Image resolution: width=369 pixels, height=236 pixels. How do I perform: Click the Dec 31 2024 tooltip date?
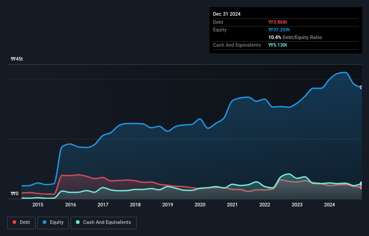click(227, 14)
